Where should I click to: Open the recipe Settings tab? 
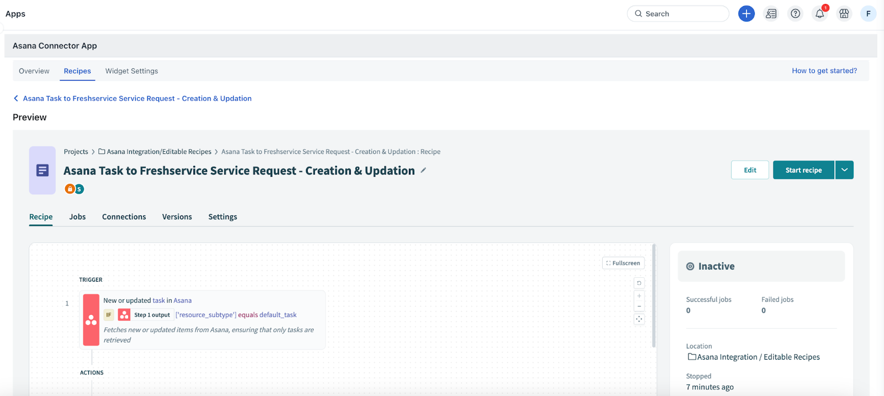pyautogui.click(x=223, y=217)
